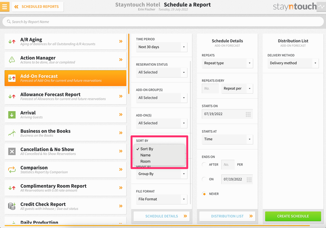This screenshot has width=326, height=228.
Task: Click the Credit Check Report chevron arrows
Action: click(x=121, y=206)
